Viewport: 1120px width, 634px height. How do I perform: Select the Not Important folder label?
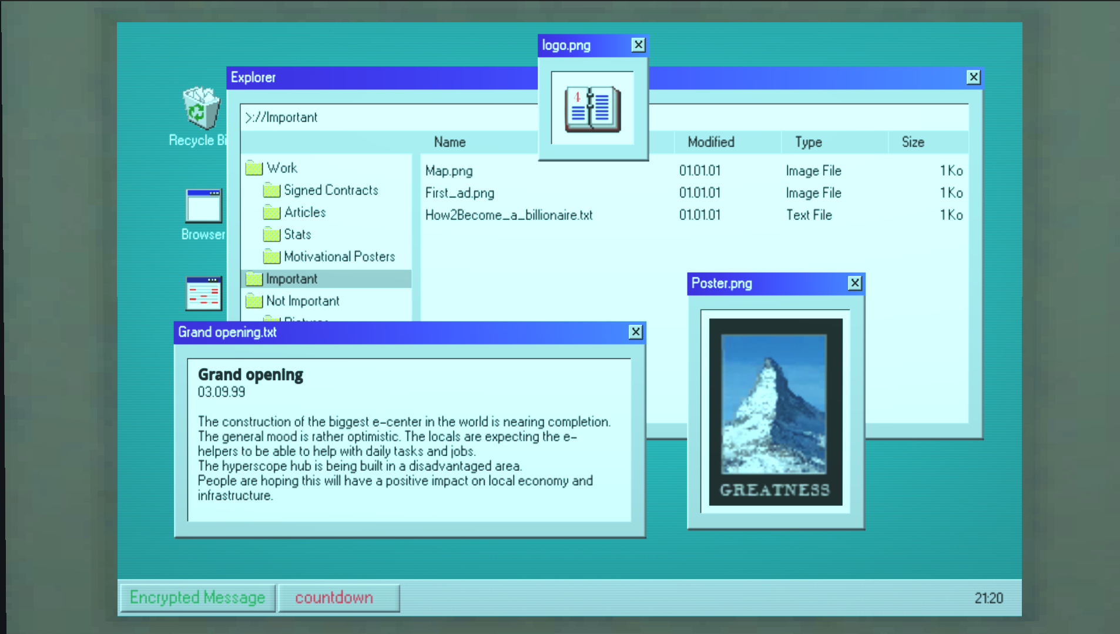[x=303, y=301]
